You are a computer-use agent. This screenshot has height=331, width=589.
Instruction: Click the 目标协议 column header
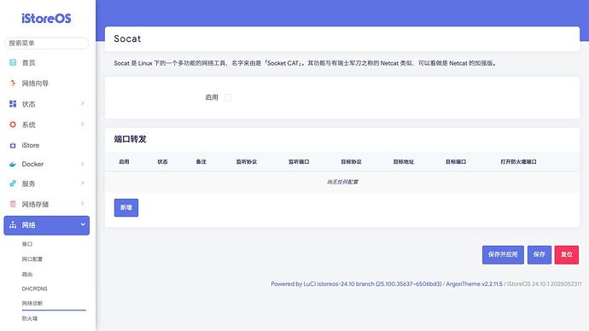pyautogui.click(x=351, y=162)
